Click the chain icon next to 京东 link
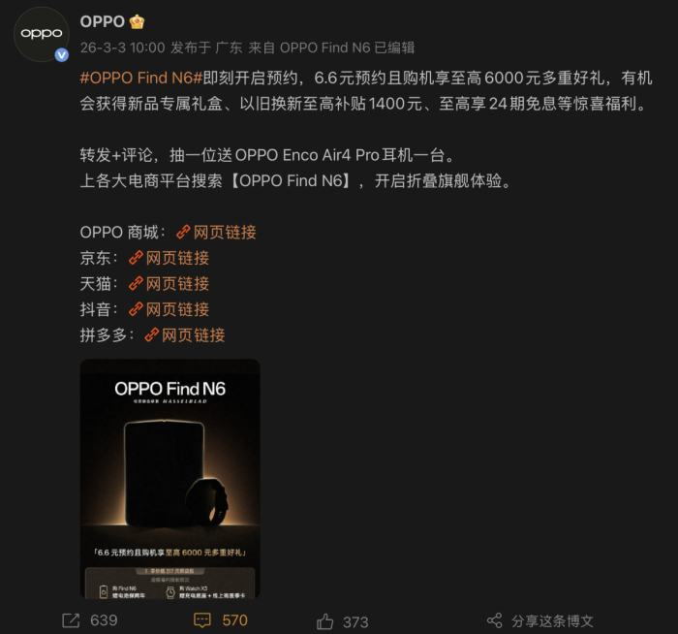678x634 pixels. [x=136, y=258]
